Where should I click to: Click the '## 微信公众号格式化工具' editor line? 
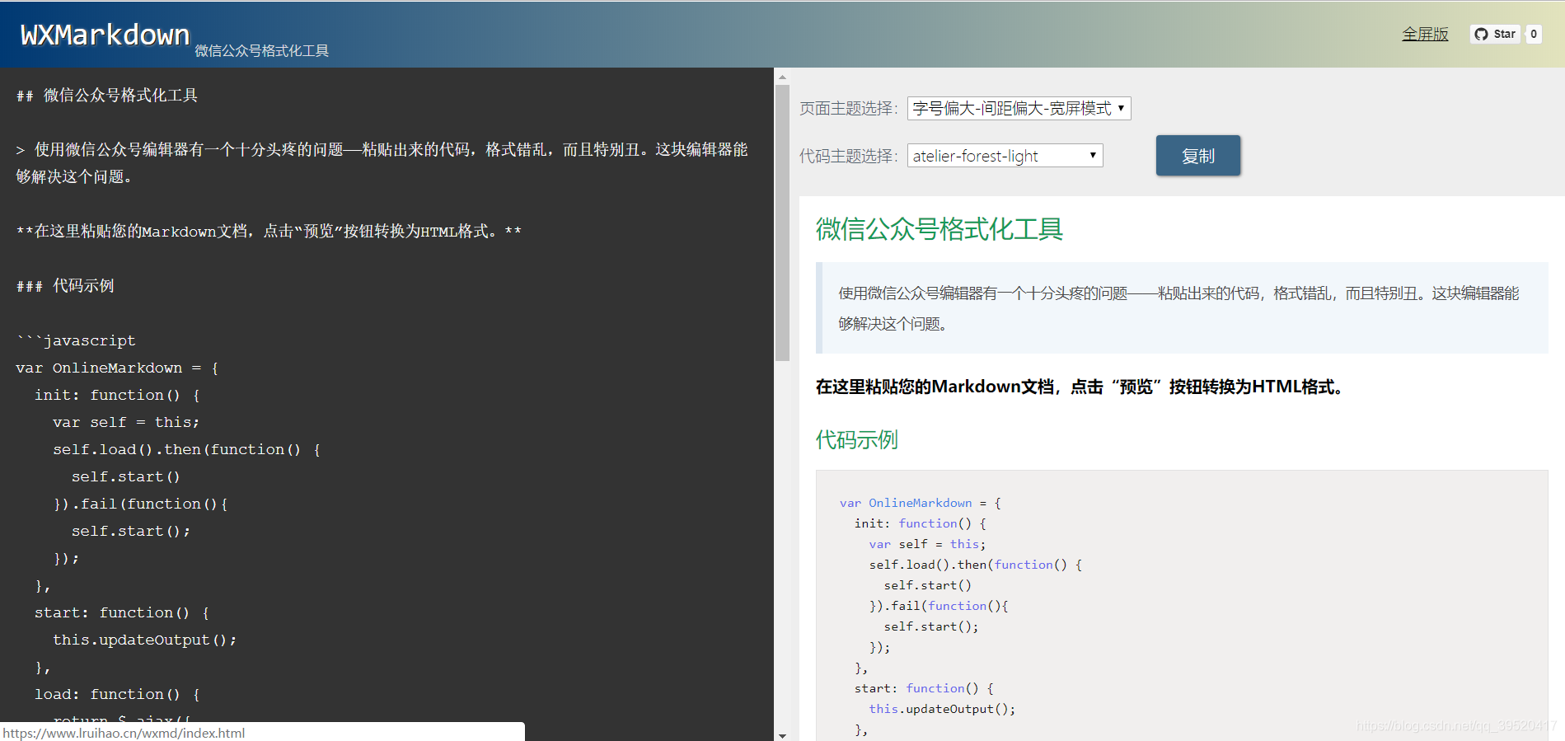(x=107, y=96)
